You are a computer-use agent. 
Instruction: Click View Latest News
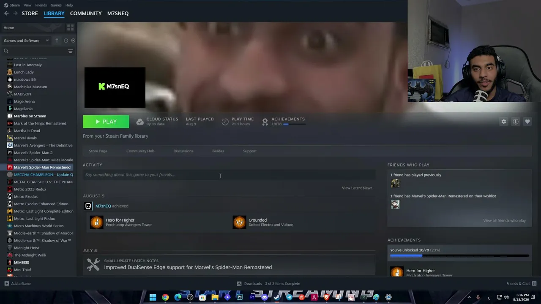point(357,188)
